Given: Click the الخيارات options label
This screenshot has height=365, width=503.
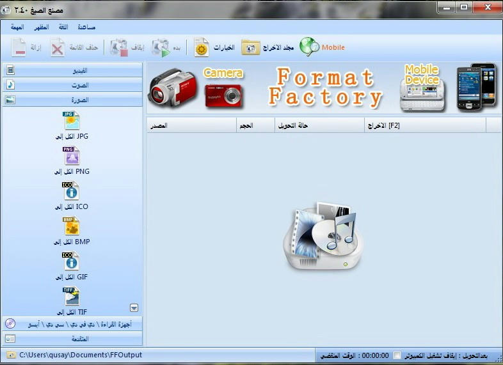Looking at the screenshot, I should [224, 47].
